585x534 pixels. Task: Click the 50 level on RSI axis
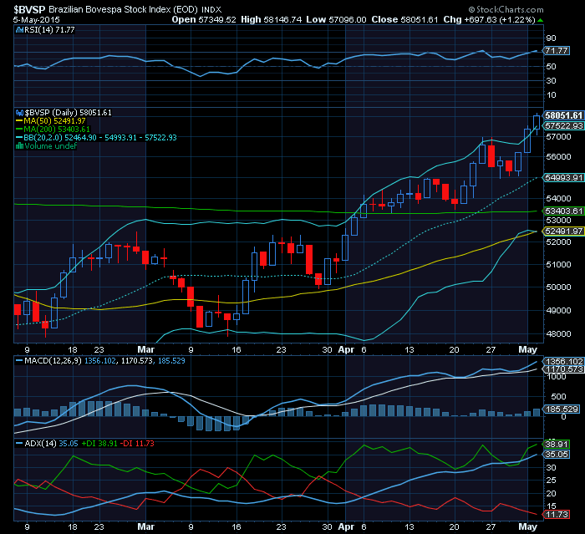[x=551, y=66]
